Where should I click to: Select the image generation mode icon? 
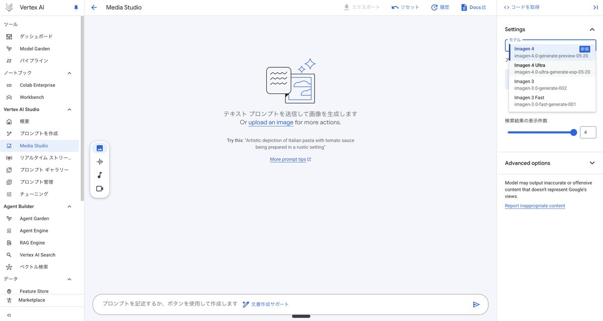[99, 148]
